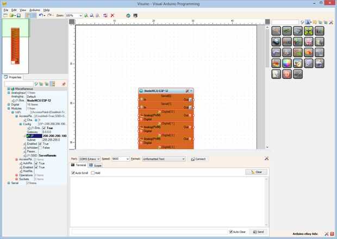The image size is (337, 239).
Task: Switch to the Scope tab
Action: pyautogui.click(x=96, y=165)
